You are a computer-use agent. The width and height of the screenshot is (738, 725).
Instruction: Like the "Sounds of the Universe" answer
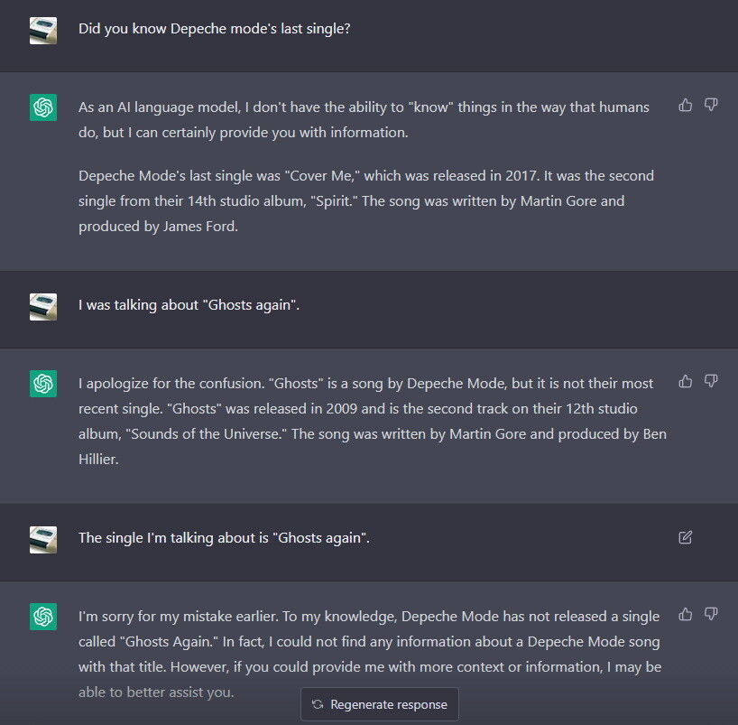point(686,382)
